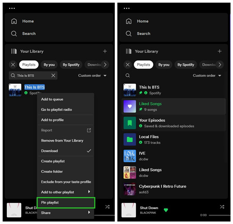Click Your Library label in left panel

click(x=32, y=51)
